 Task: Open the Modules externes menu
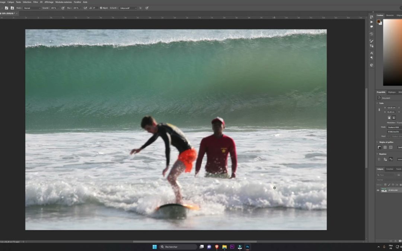[x=64, y=2]
